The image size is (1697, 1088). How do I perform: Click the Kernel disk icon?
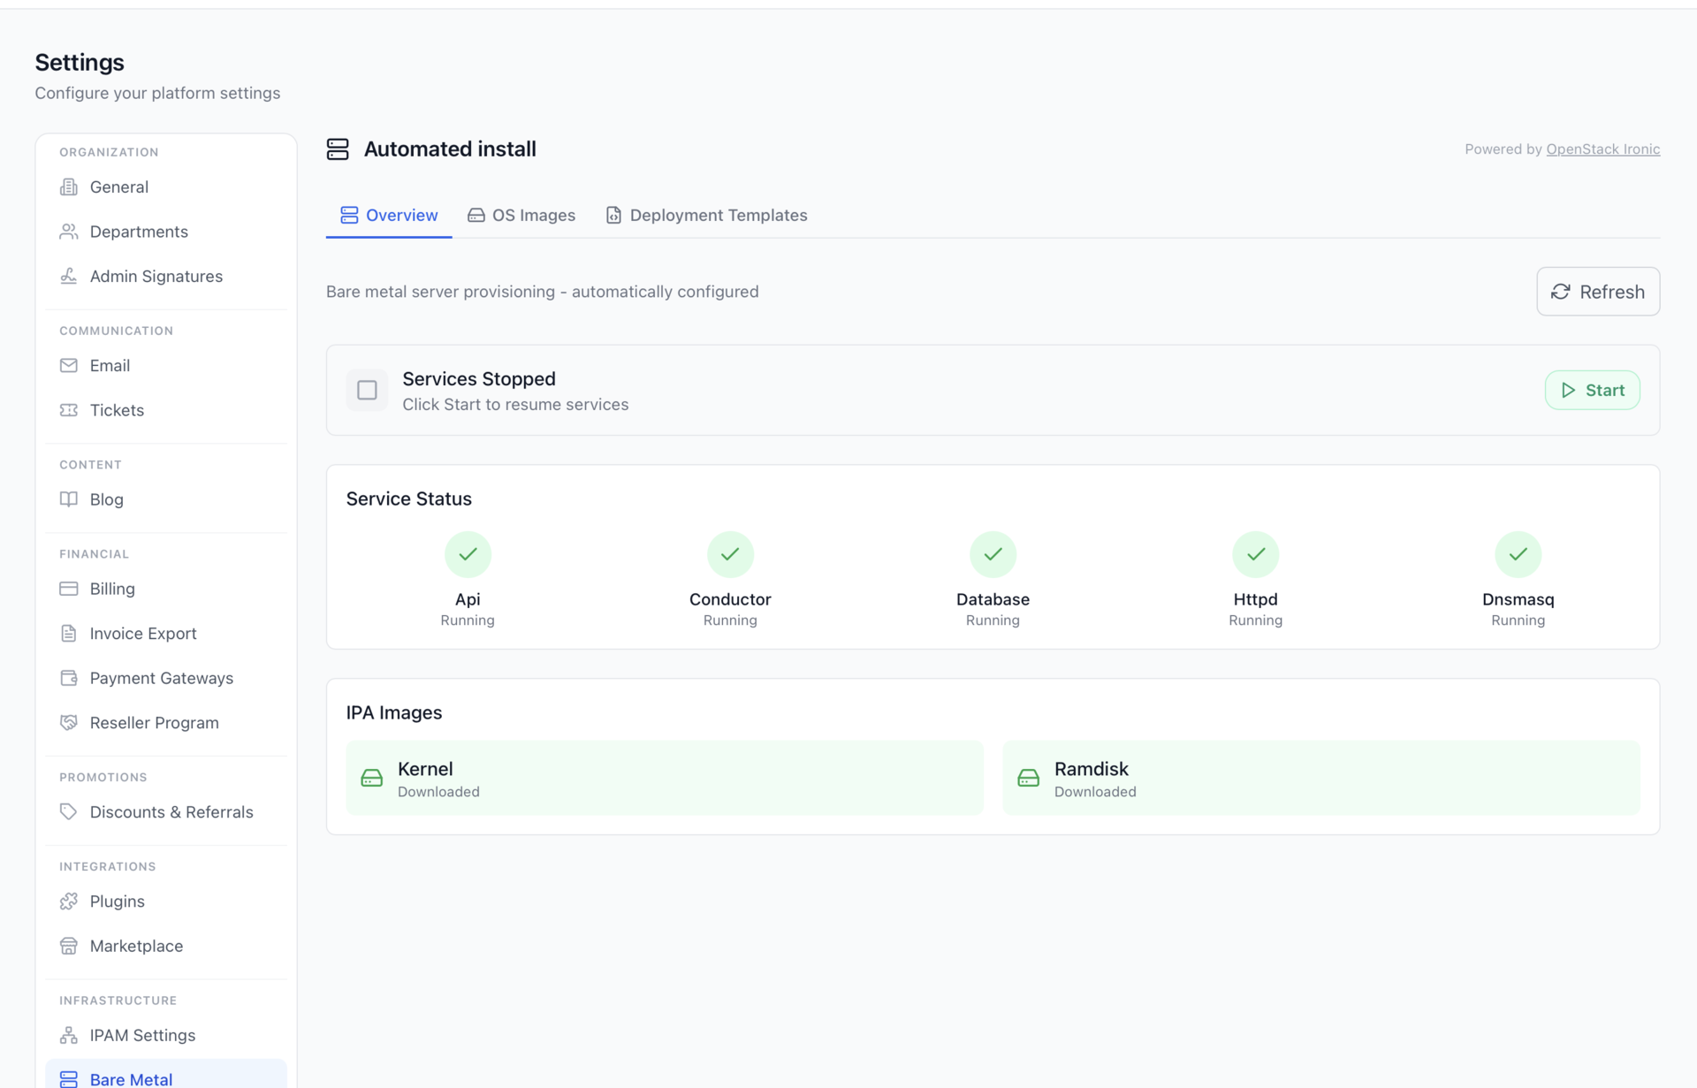click(x=372, y=778)
